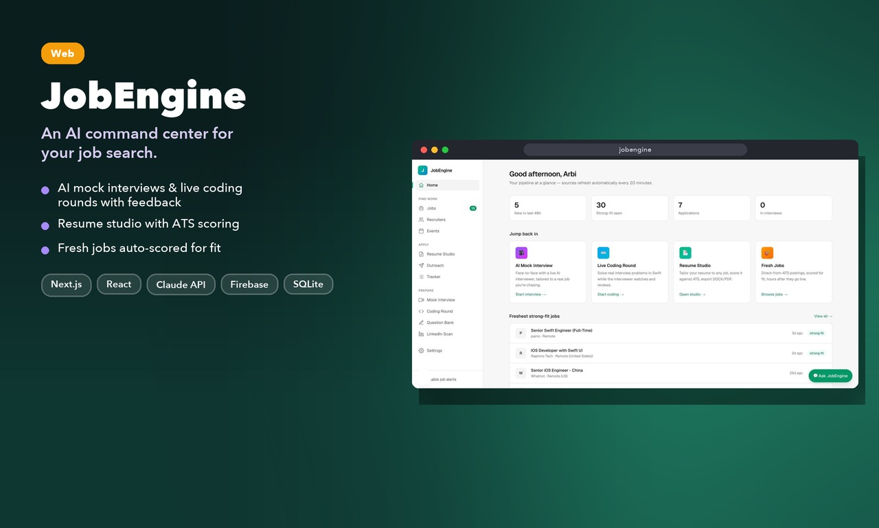Click the JobEngine logo icon in the sidebar
Image resolution: width=879 pixels, height=528 pixels.
coord(422,170)
